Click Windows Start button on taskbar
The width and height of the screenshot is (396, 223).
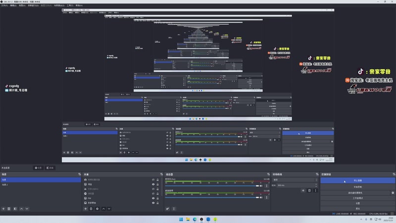click(x=181, y=219)
